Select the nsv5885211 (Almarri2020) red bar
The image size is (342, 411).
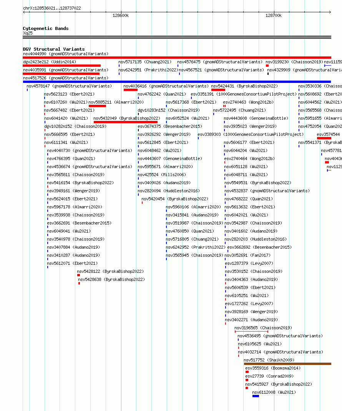97,106
